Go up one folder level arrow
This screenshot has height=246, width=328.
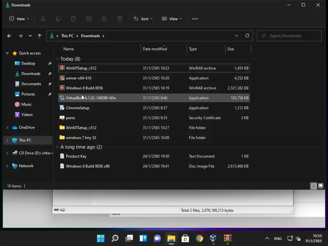click(39, 36)
